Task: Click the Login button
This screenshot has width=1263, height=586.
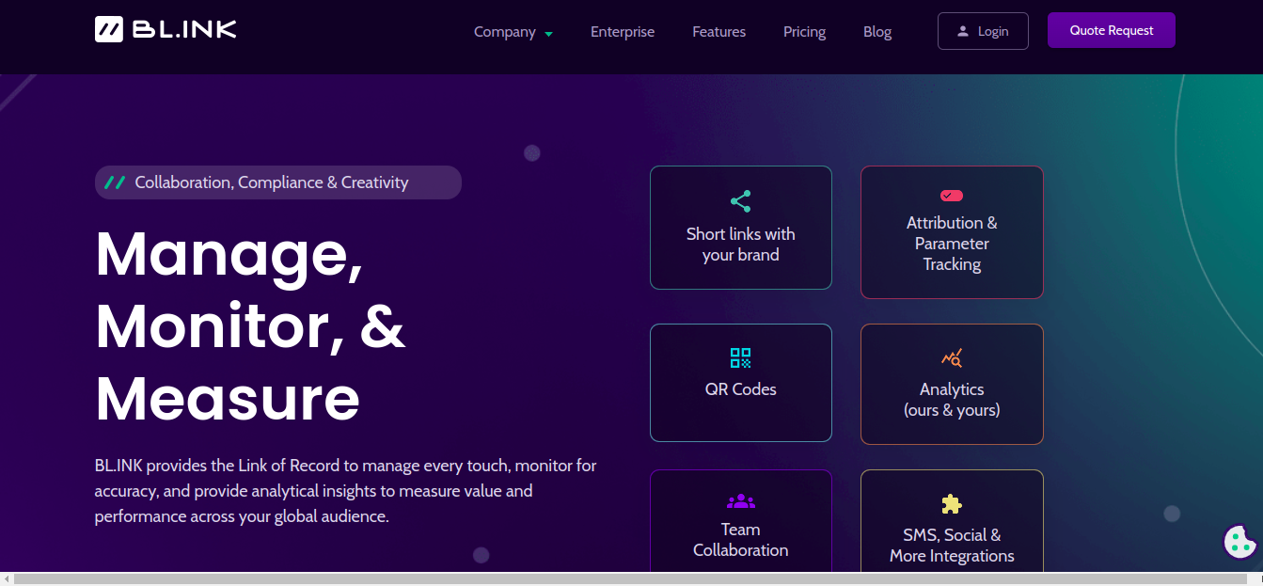Action: (983, 31)
